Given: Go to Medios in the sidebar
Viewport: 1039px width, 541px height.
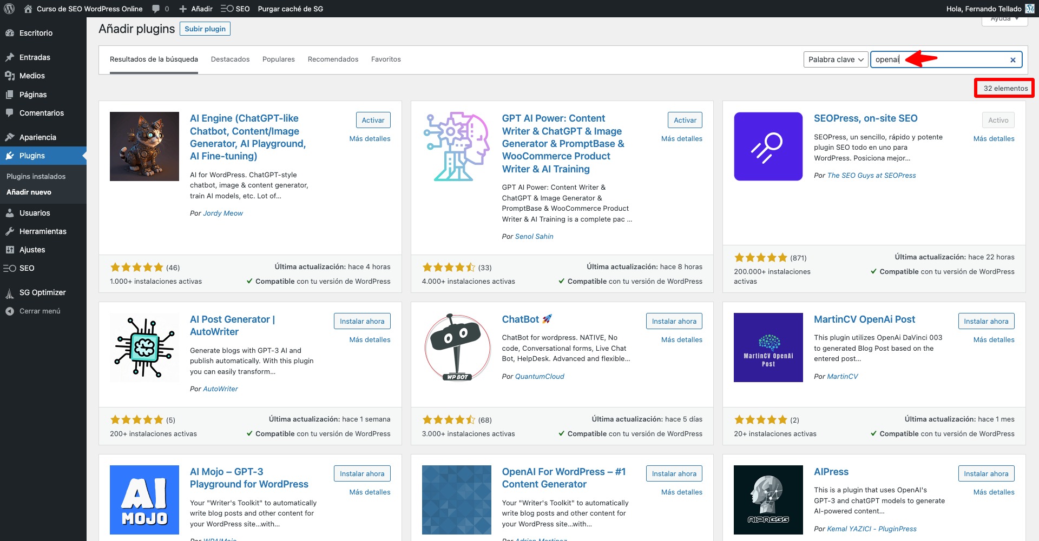Looking at the screenshot, I should (32, 76).
